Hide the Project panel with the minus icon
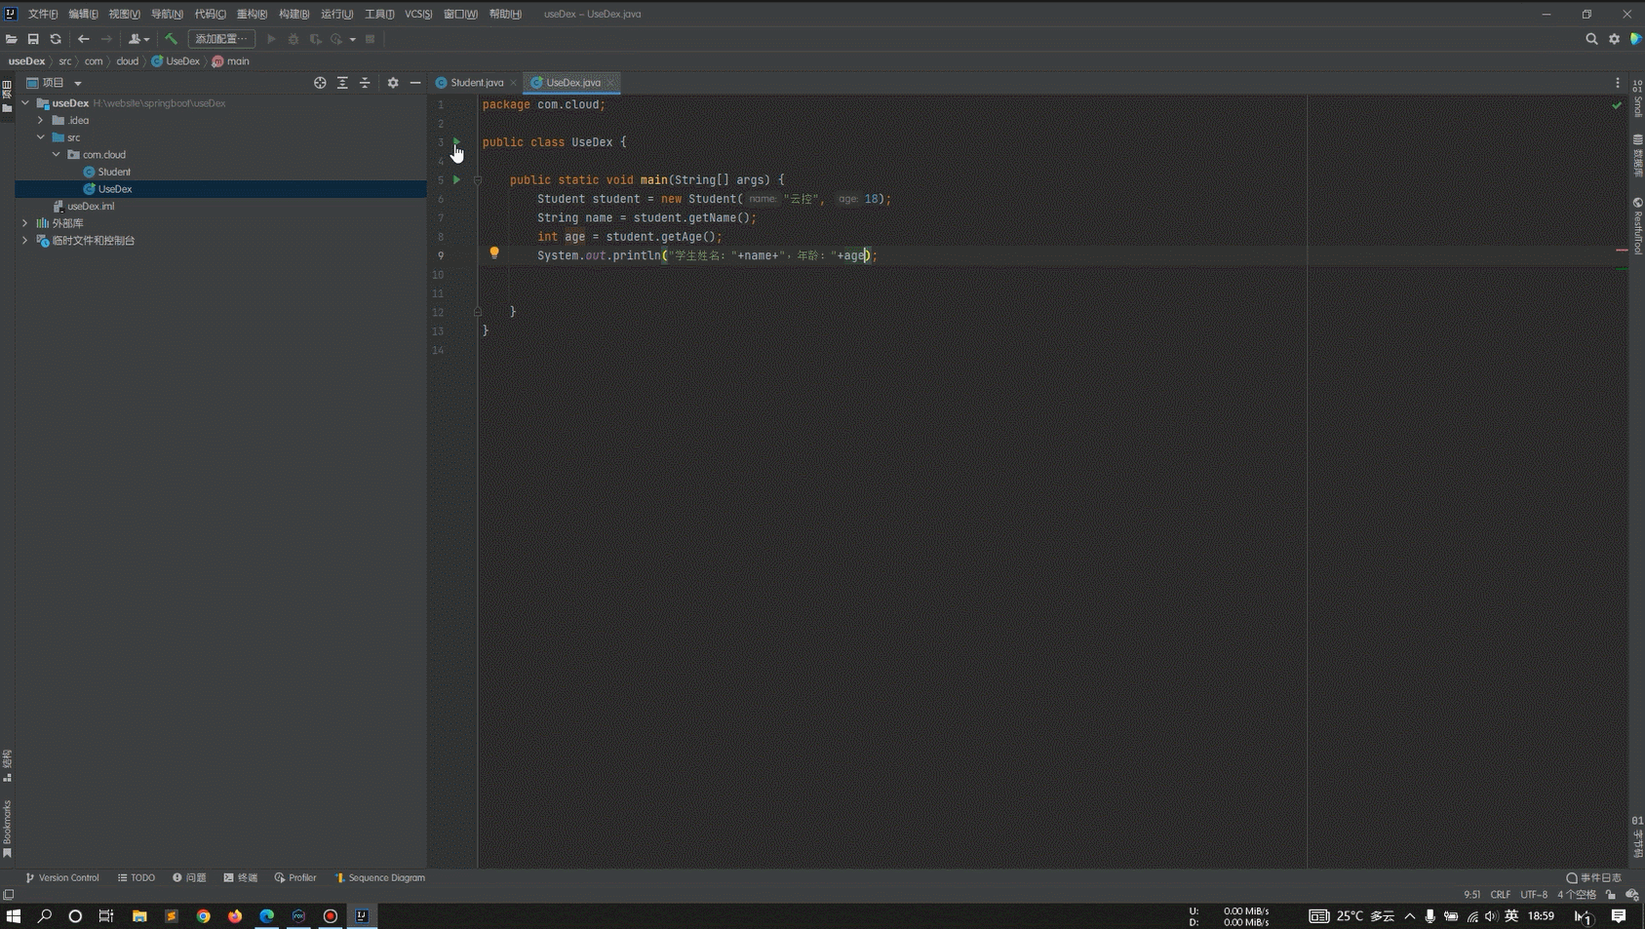Viewport: 1645px width, 929px height. click(x=414, y=83)
